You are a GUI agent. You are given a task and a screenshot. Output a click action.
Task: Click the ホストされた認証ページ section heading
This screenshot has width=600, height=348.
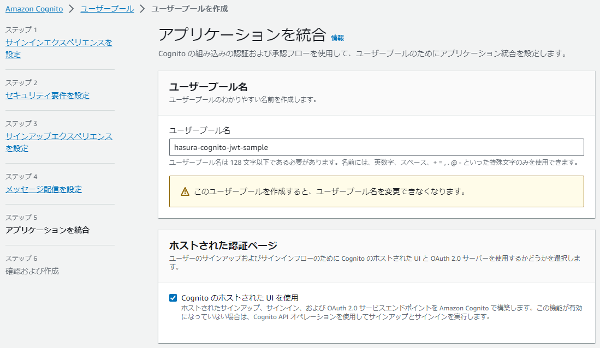(x=223, y=245)
